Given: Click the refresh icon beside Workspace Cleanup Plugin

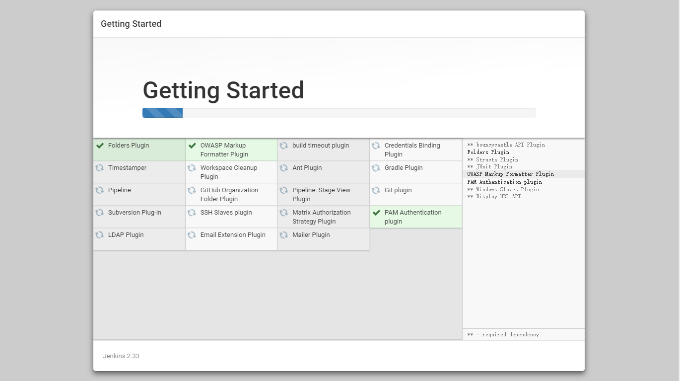Looking at the screenshot, I should 192,168.
